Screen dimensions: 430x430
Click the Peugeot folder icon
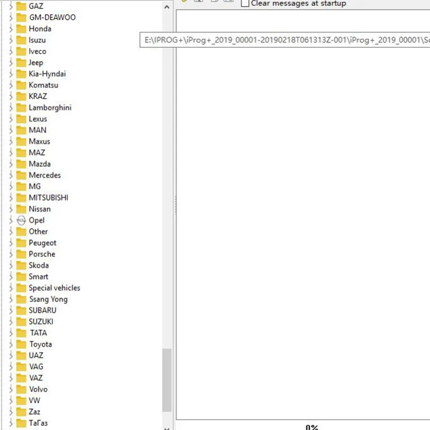click(21, 243)
